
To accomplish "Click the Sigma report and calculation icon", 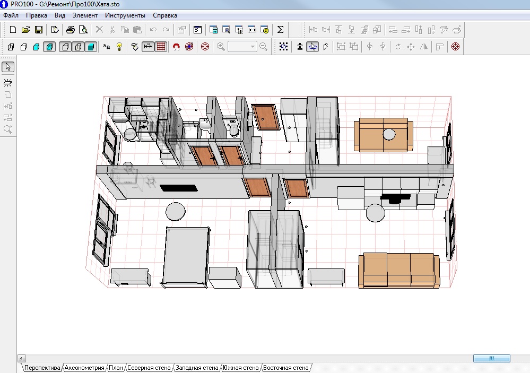I will [281, 30].
